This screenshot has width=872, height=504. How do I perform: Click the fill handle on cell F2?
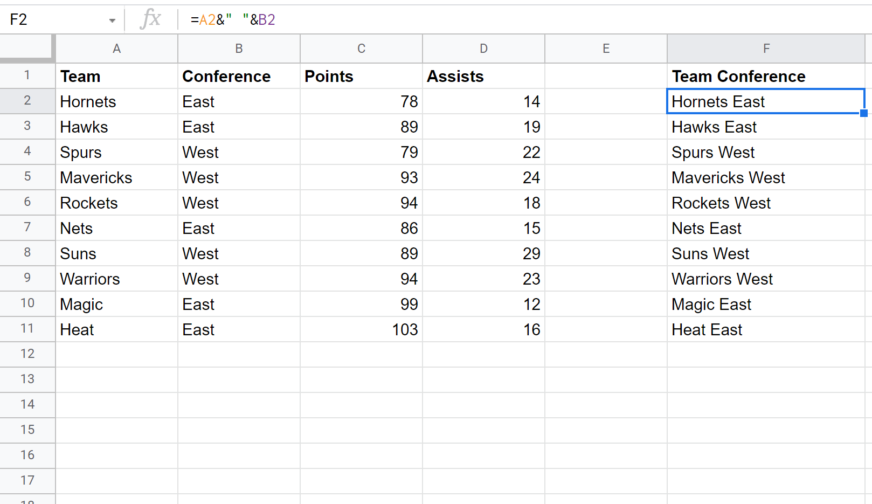(863, 113)
